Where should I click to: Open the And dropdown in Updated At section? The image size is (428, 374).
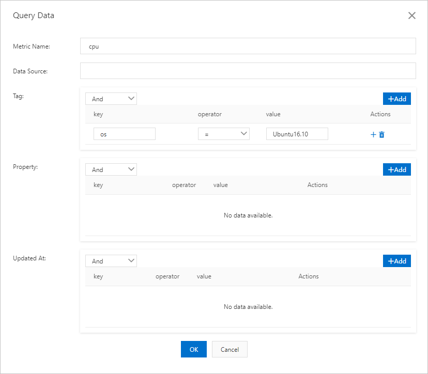click(111, 261)
